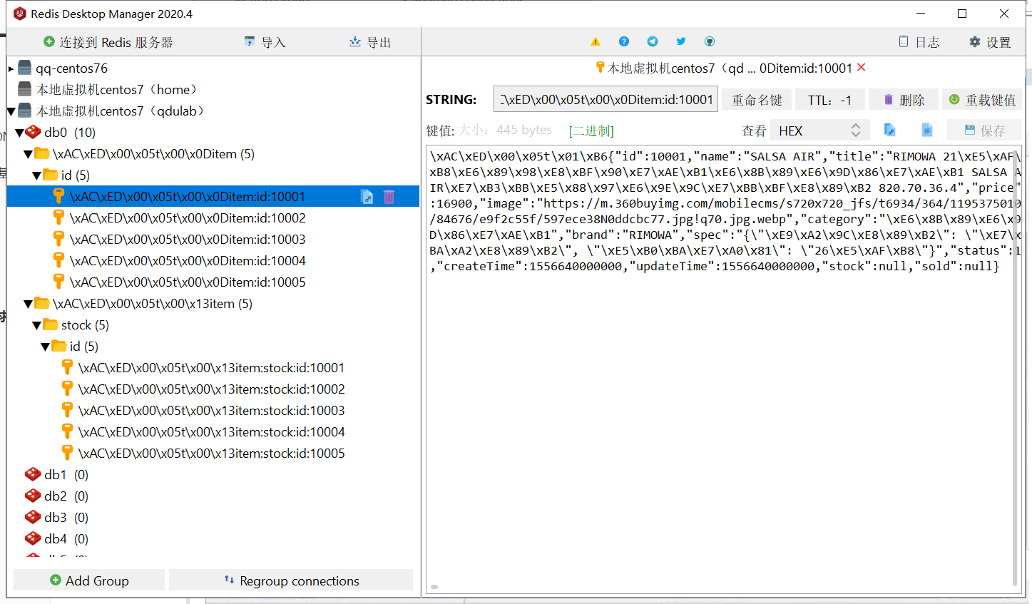Copy key name icon on selected item:id:10001 row

pyautogui.click(x=367, y=197)
